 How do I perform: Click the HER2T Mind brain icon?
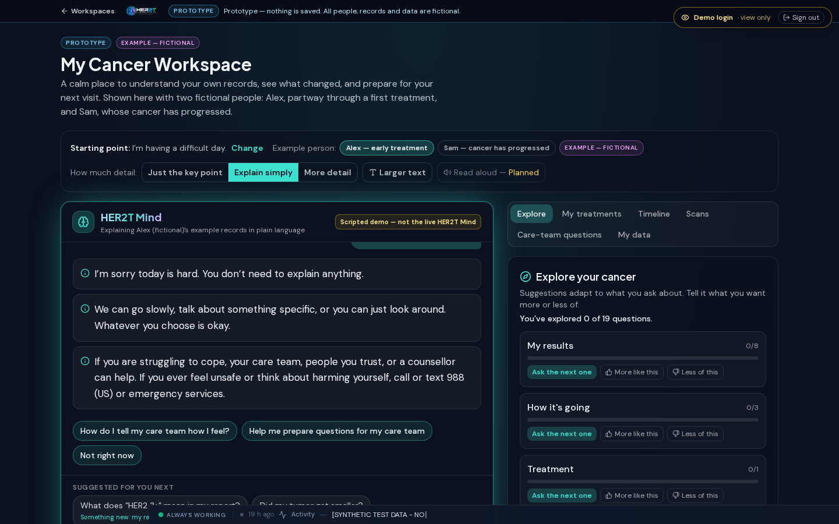point(83,222)
